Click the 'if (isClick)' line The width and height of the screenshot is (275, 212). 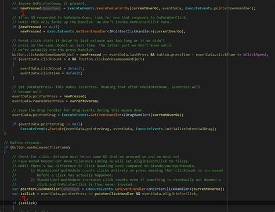(24, 203)
